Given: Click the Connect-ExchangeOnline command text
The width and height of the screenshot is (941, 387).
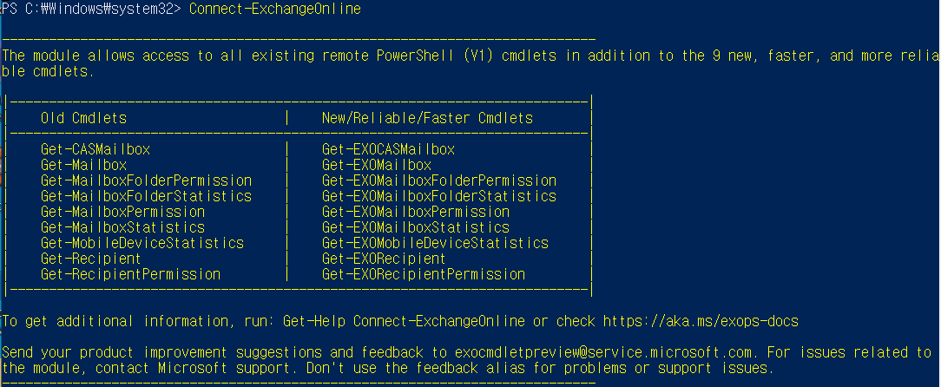Looking at the screenshot, I should point(275,9).
